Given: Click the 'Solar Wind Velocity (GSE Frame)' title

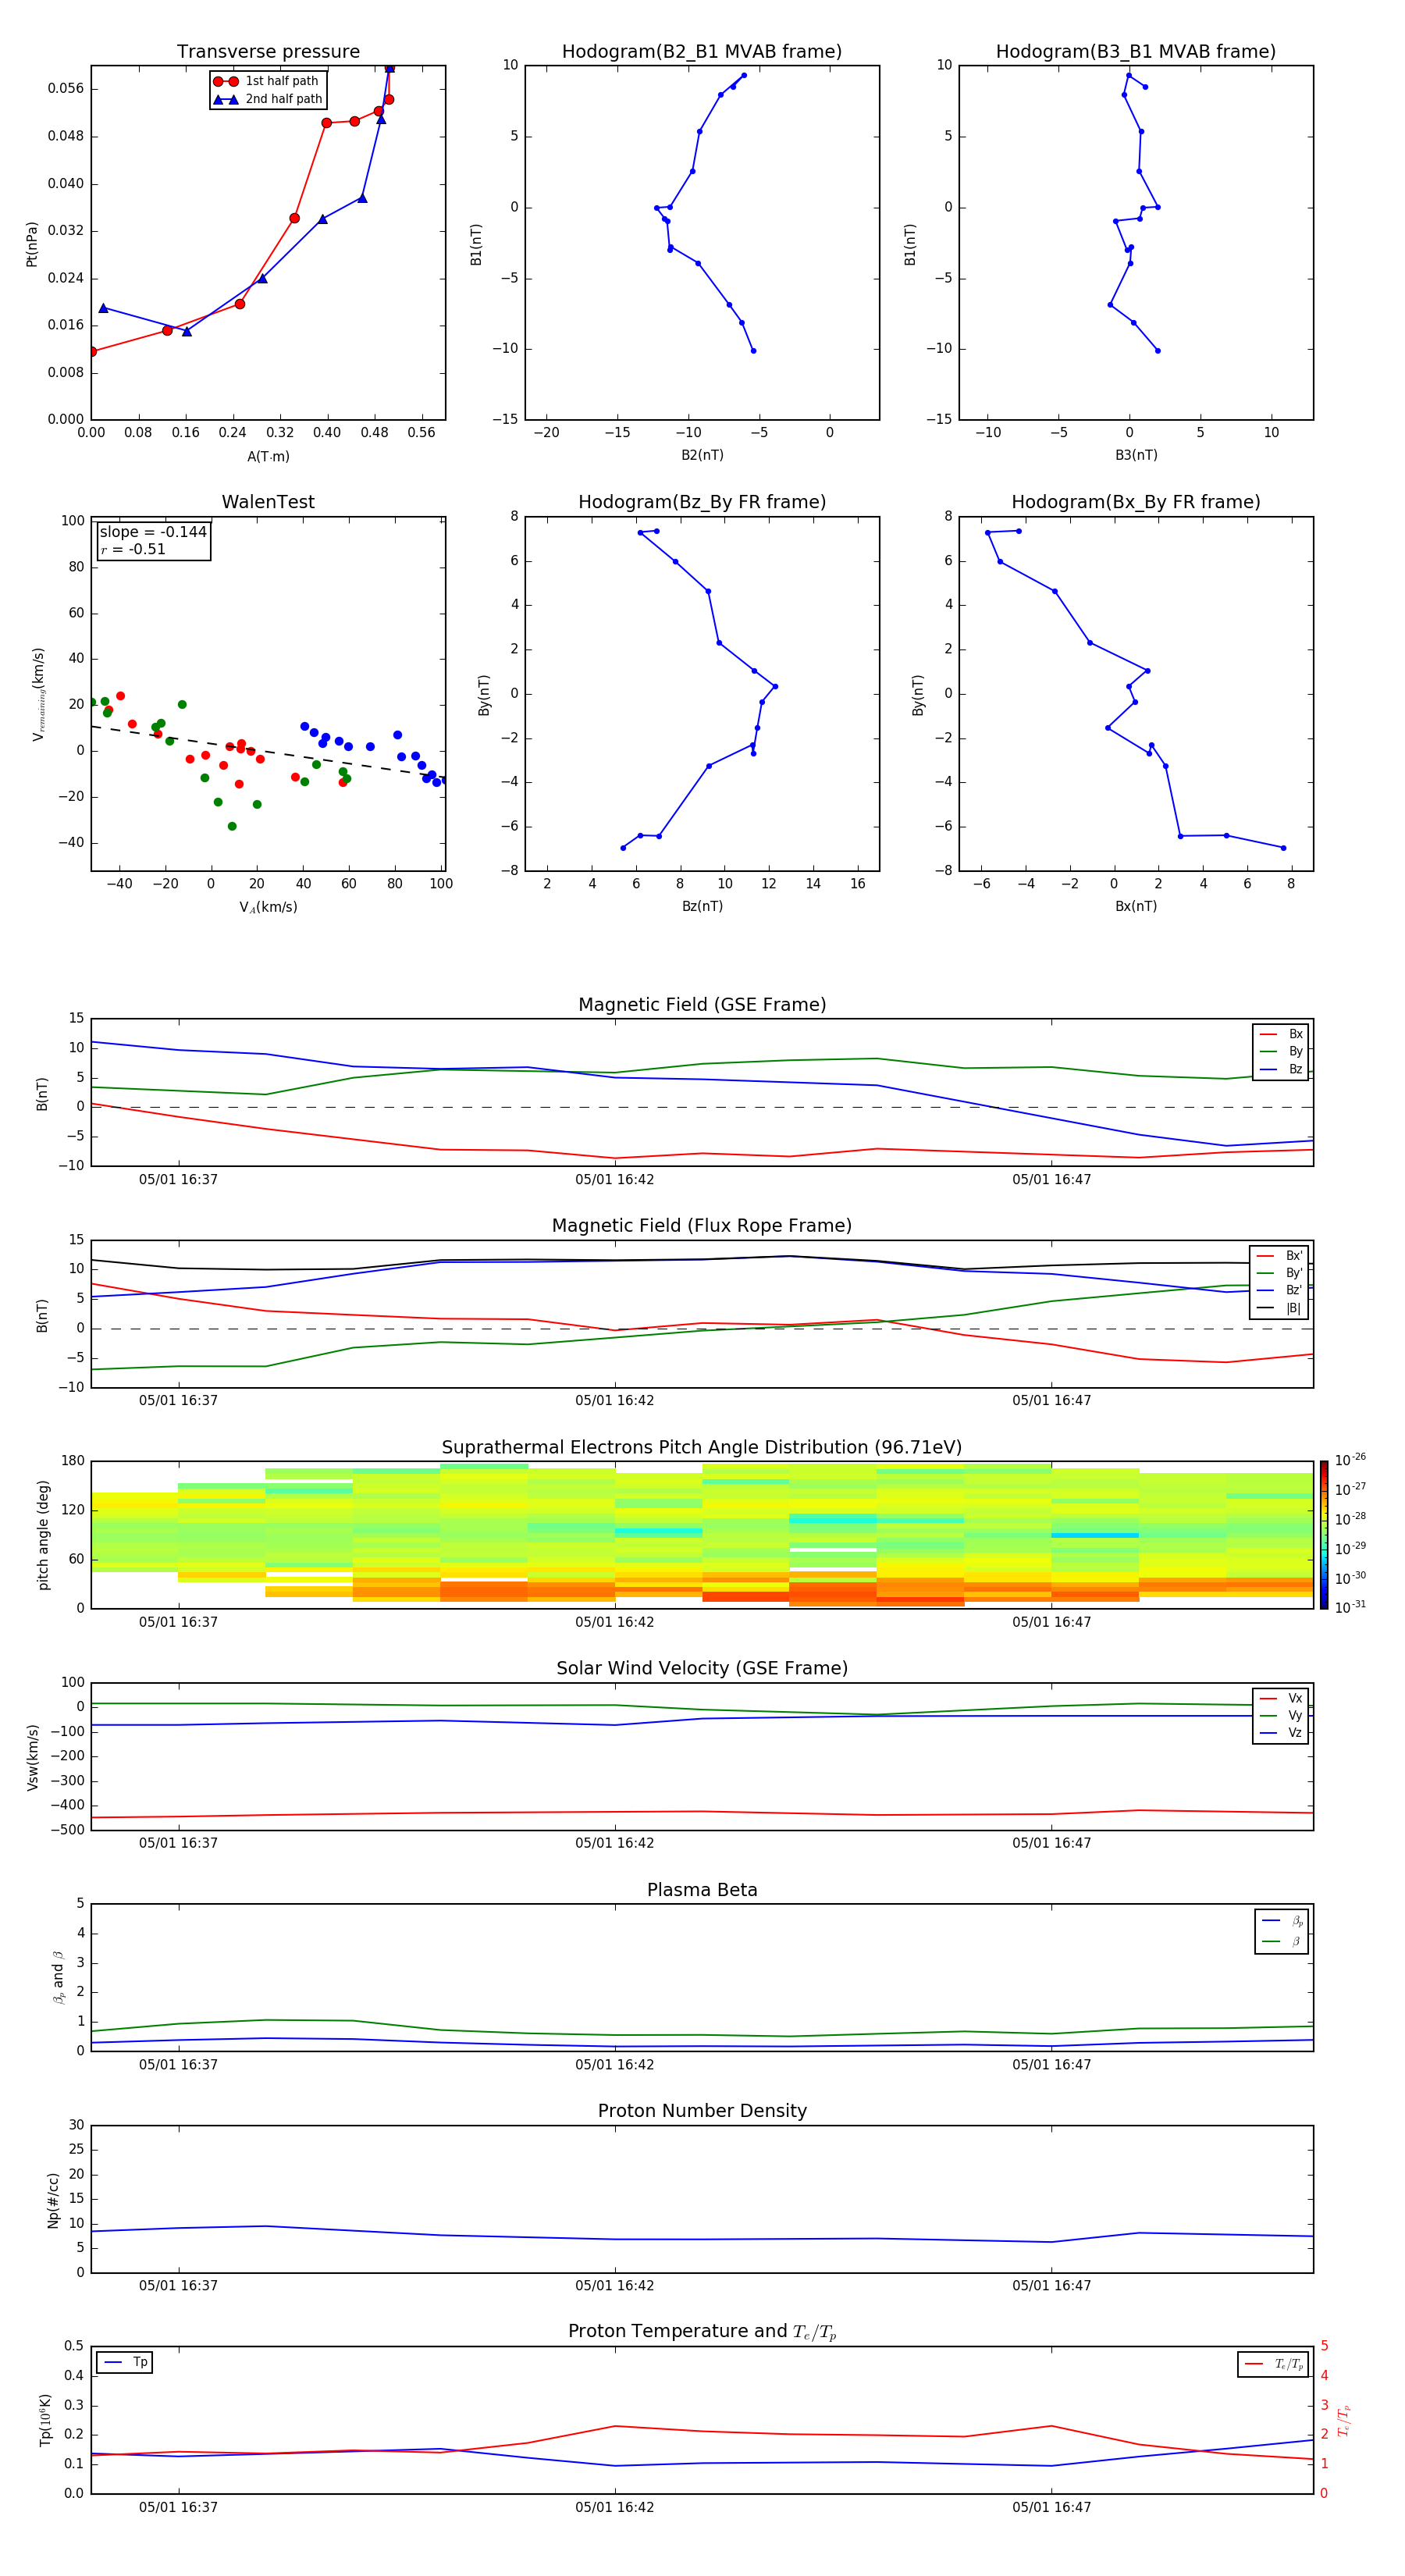Looking at the screenshot, I should pyautogui.click(x=702, y=1668).
